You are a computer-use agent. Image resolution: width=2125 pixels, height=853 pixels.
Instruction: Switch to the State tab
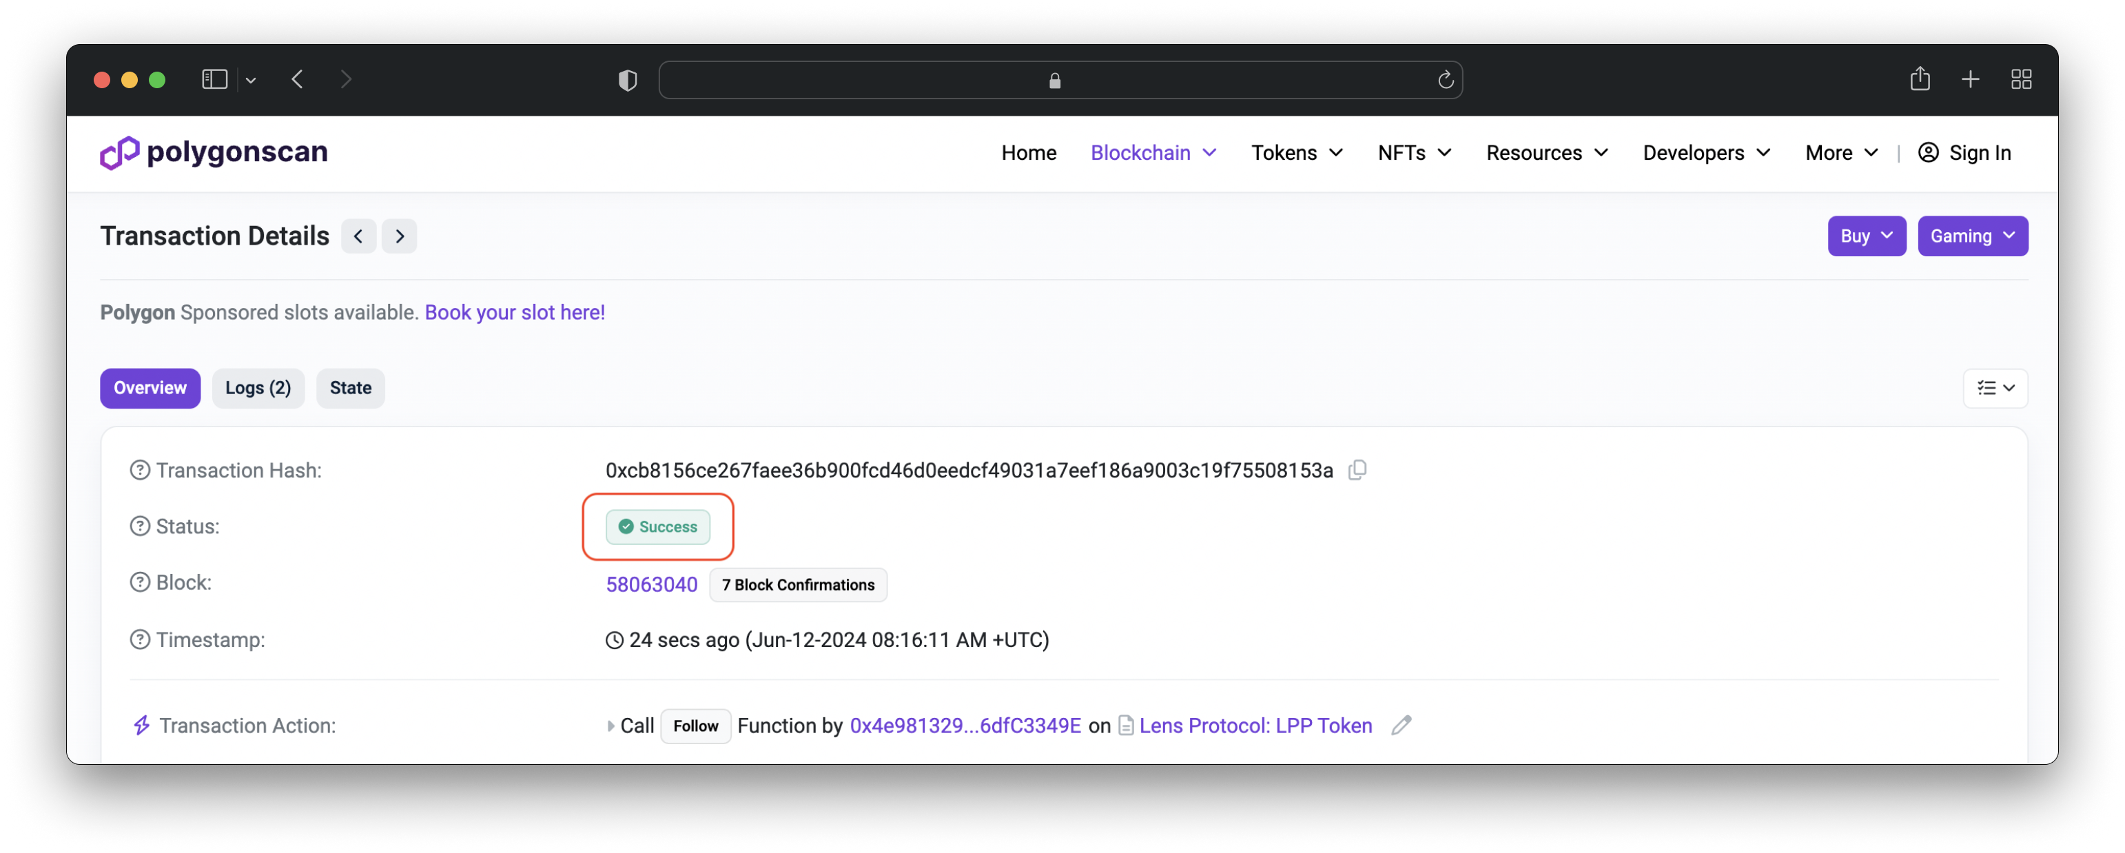[351, 388]
